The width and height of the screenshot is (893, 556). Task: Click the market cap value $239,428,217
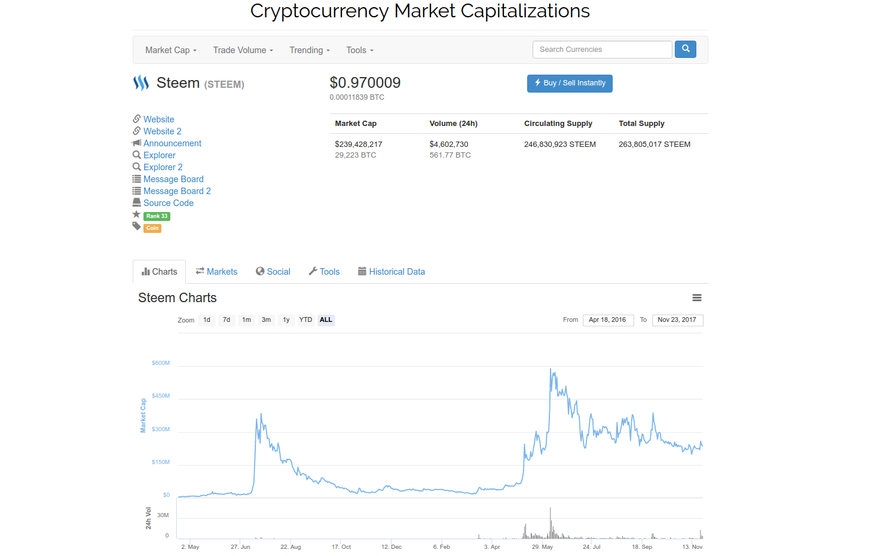pos(359,145)
